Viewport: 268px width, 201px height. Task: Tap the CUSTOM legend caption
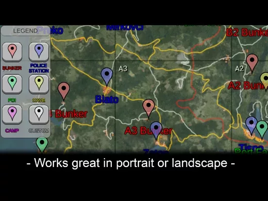point(39,131)
